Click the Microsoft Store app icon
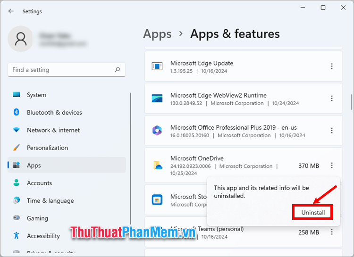The image size is (354, 257). click(x=157, y=199)
